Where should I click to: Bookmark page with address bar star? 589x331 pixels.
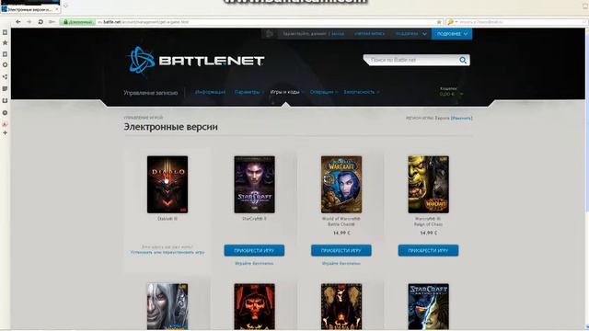point(439,22)
